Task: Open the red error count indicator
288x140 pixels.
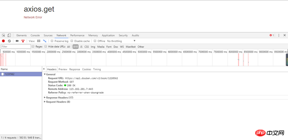Action: 272,35
